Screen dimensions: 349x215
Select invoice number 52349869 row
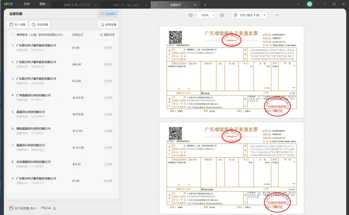click(x=63, y=114)
